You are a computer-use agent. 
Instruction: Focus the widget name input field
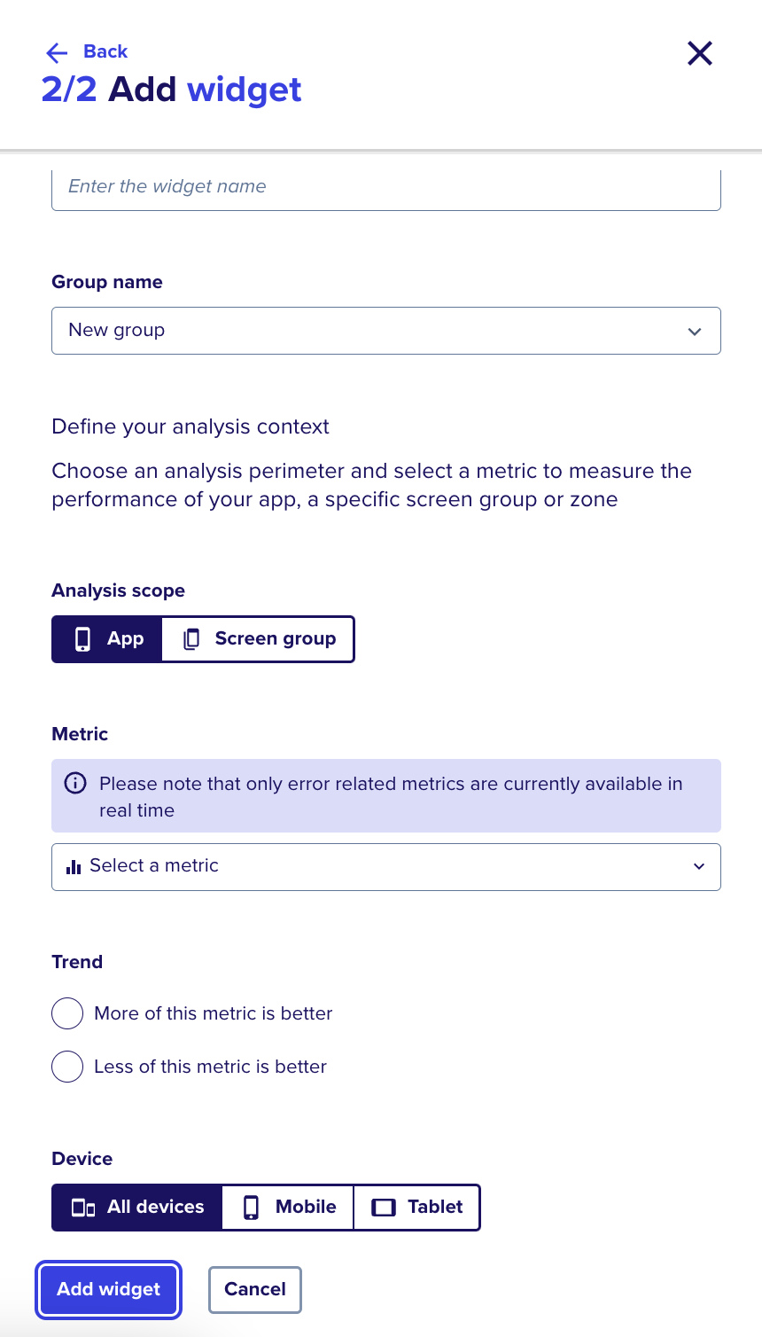386,187
